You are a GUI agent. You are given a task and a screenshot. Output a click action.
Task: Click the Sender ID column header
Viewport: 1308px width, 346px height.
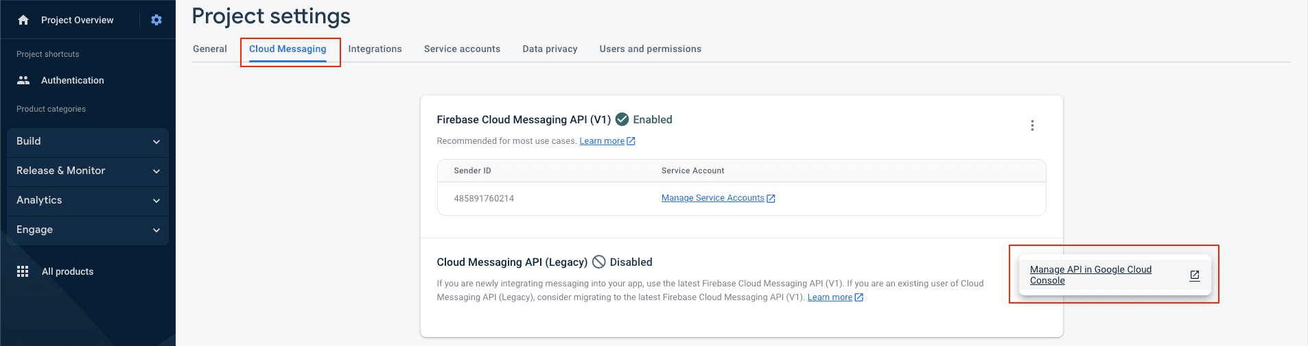pyautogui.click(x=472, y=171)
